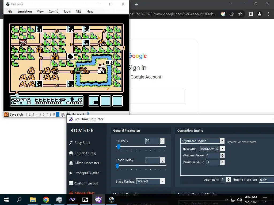Open the Emulation menu in BizHawk
Image resolution: width=274 pixels, height=205 pixels.
pyautogui.click(x=24, y=11)
